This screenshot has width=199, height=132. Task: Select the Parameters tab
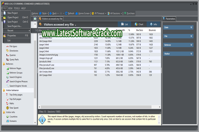pyautogui.click(x=169, y=19)
